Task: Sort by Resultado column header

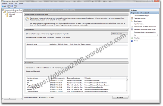Action: coord(53,44)
